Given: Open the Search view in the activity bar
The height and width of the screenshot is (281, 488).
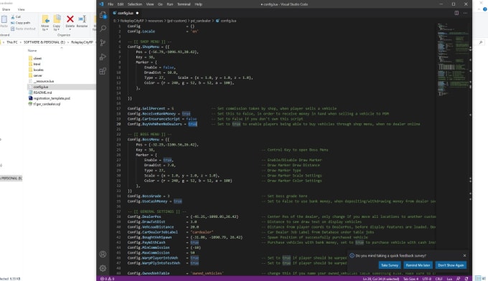Looking at the screenshot, I should pos(103,29).
